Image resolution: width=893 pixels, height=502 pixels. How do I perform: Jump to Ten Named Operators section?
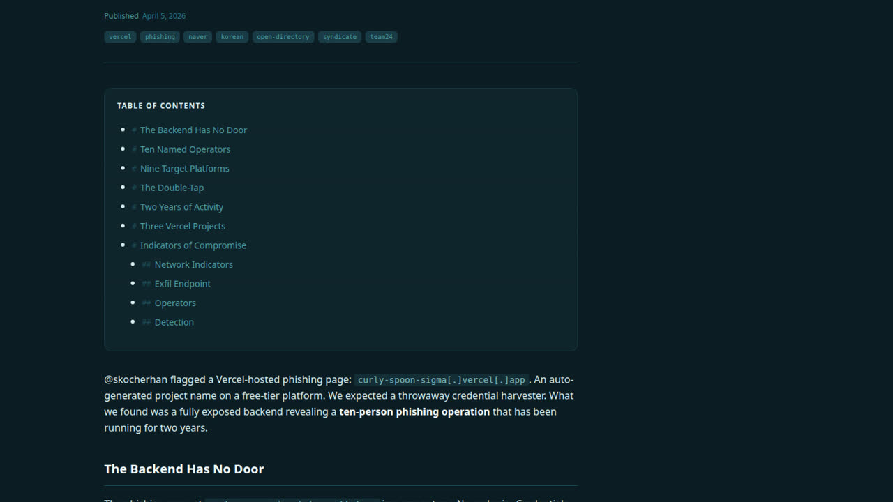coord(185,149)
